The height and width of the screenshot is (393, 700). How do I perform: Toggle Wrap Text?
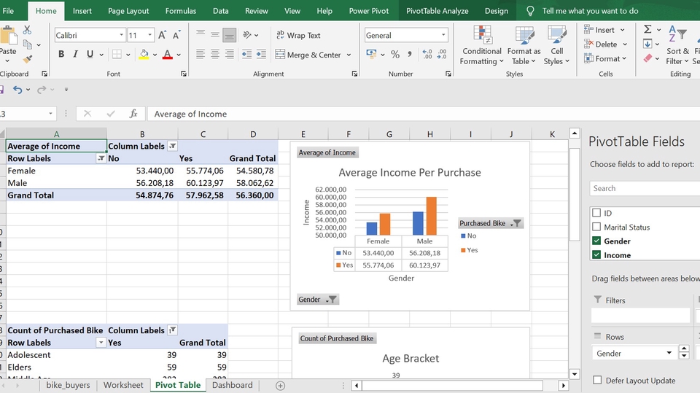[x=298, y=35]
